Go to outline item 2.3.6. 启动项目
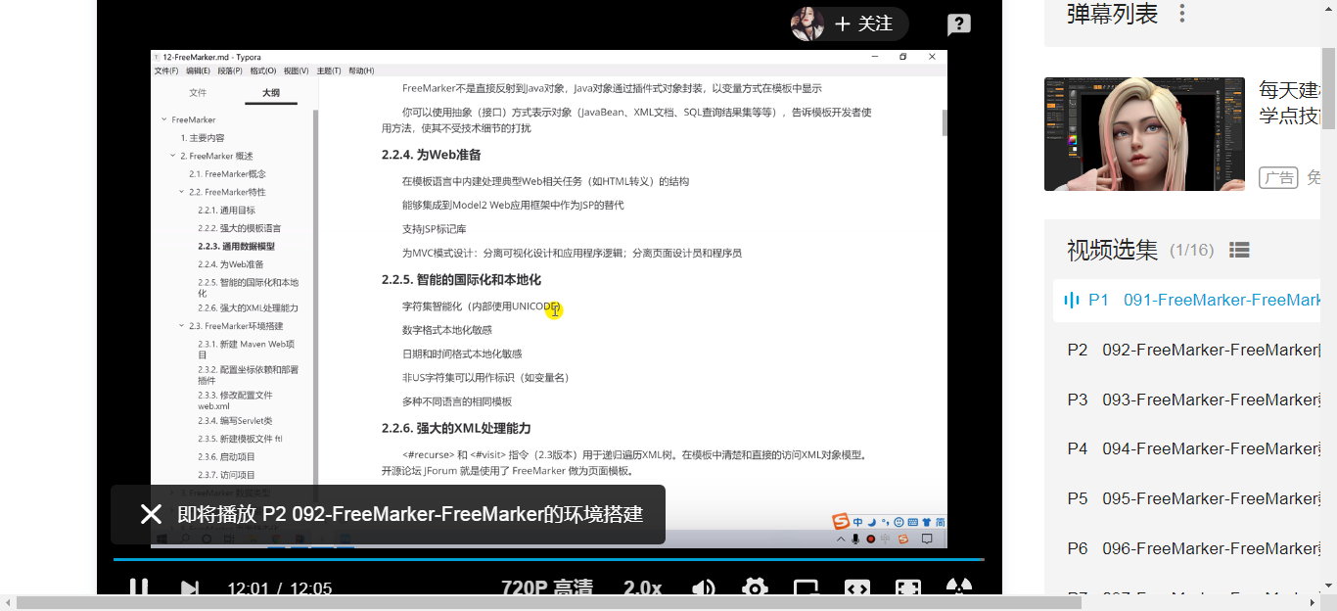 pyautogui.click(x=226, y=456)
